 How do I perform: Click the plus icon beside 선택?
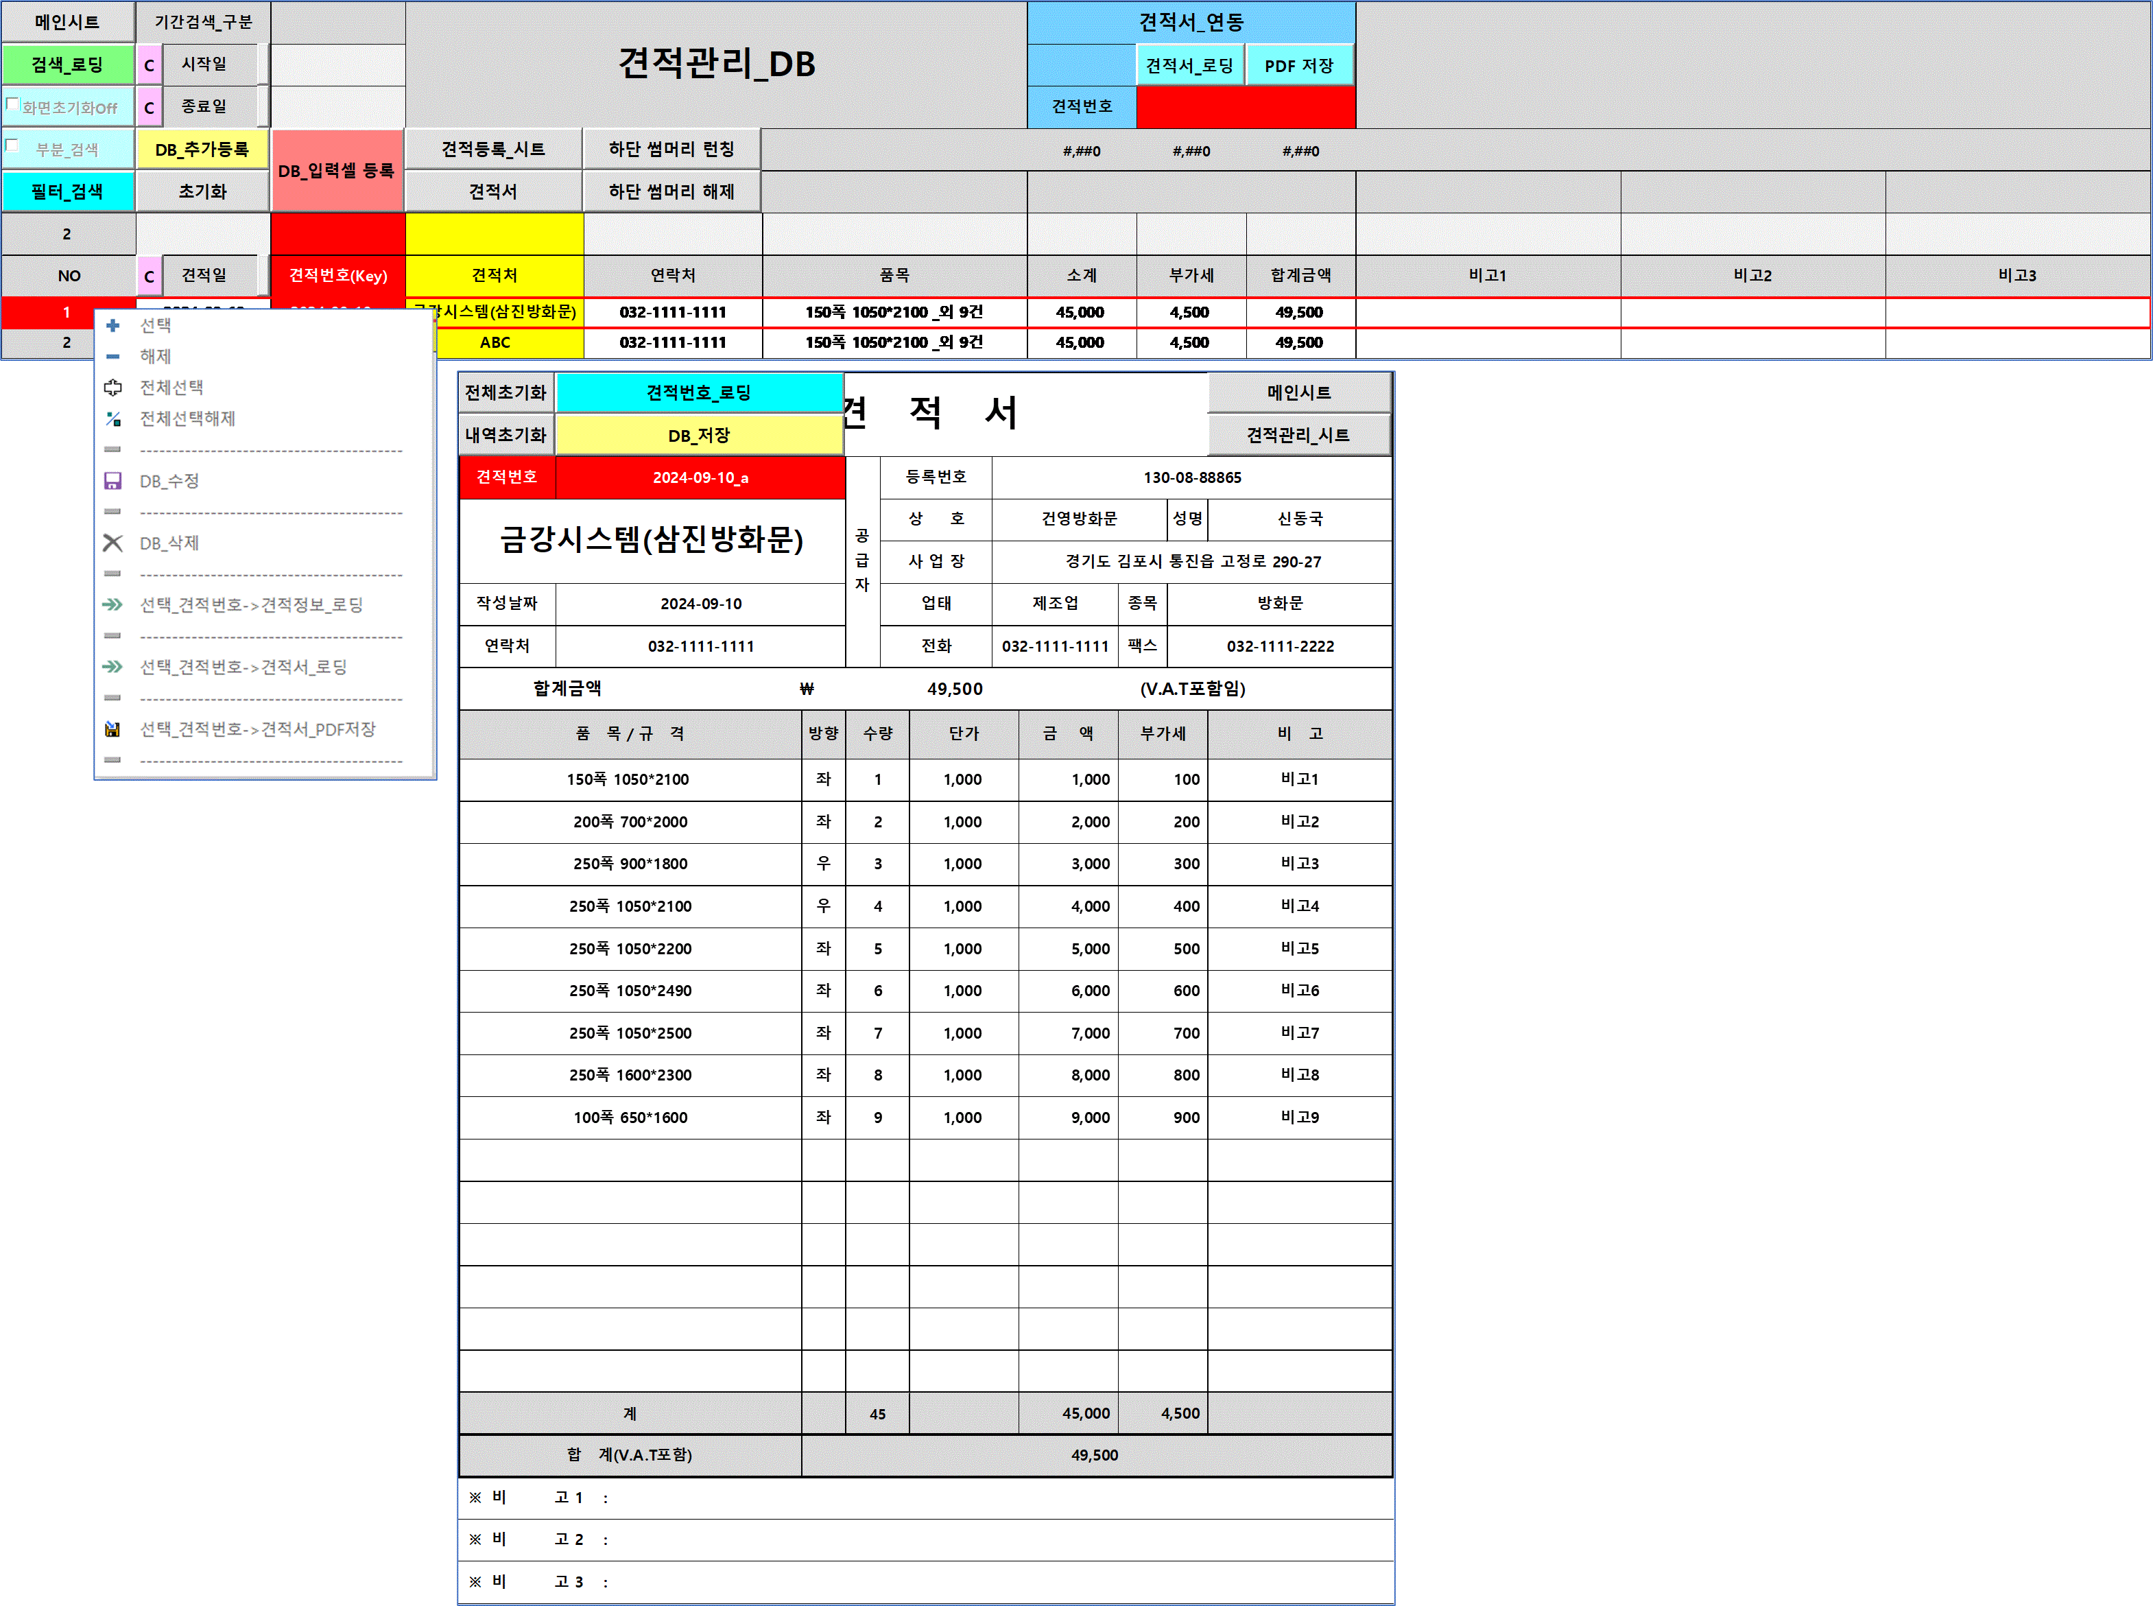tap(112, 326)
